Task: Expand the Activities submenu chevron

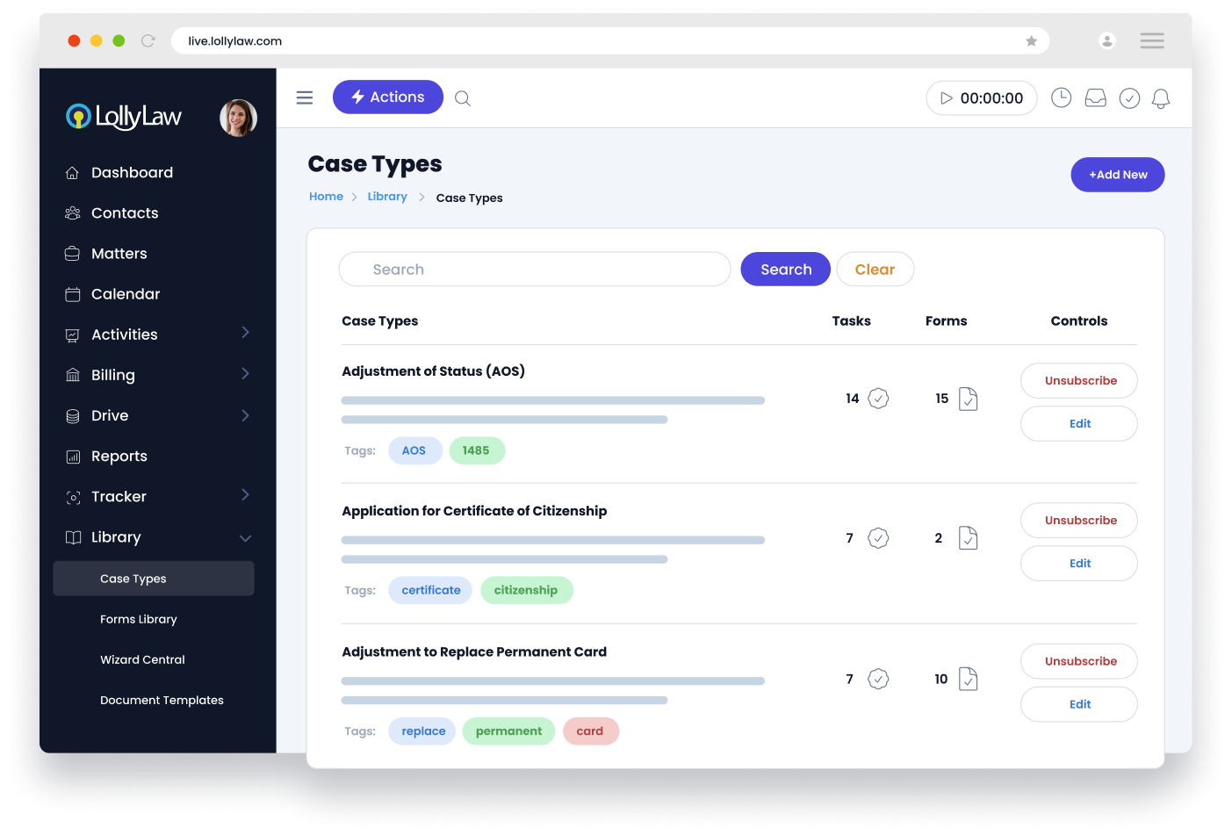Action: coord(245,333)
